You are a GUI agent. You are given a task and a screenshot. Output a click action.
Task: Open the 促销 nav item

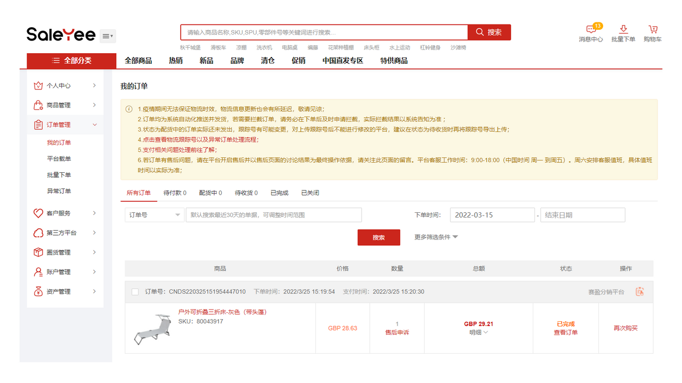point(298,61)
